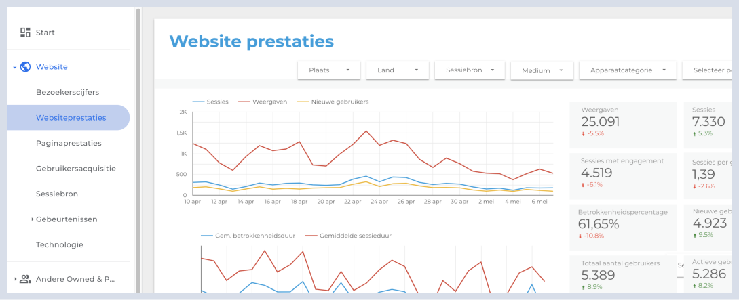The height and width of the screenshot is (300, 739).
Task: Open the Sessiebron filter dropdown
Action: click(470, 70)
